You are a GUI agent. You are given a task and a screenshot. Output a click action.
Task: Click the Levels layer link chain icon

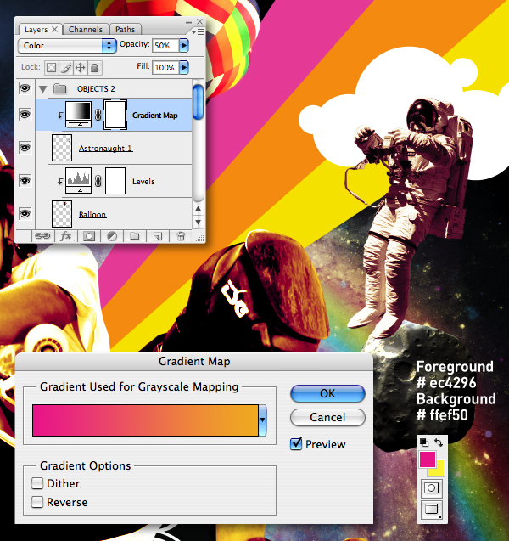98,181
